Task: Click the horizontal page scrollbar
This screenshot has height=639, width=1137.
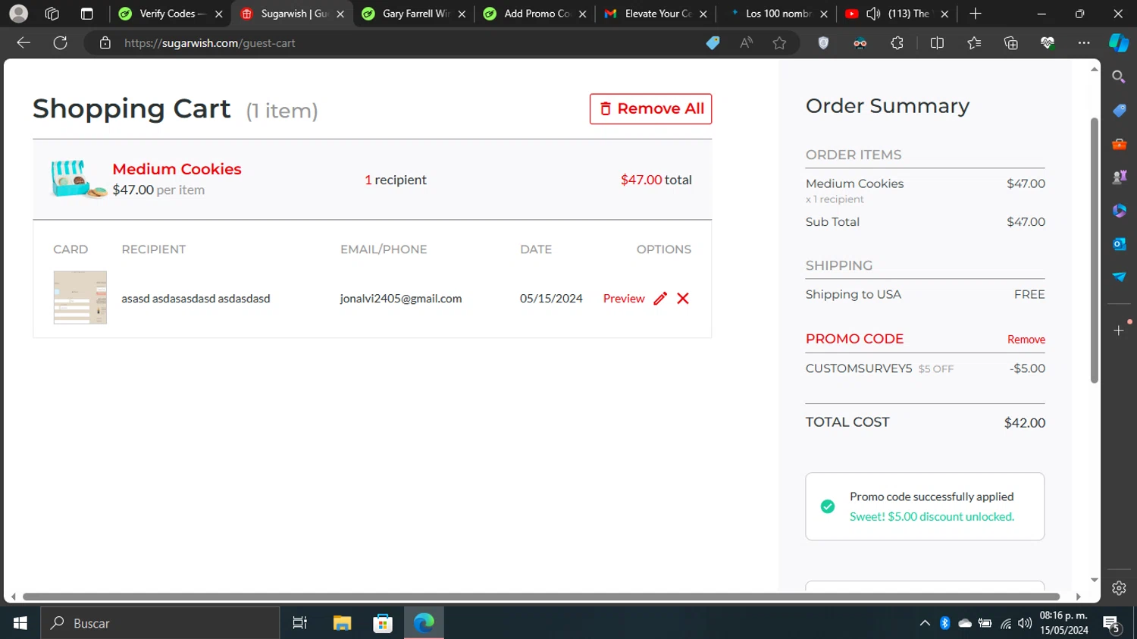Action: click(x=541, y=597)
